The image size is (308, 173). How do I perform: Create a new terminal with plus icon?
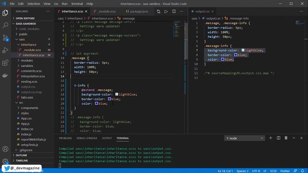tap(270, 138)
